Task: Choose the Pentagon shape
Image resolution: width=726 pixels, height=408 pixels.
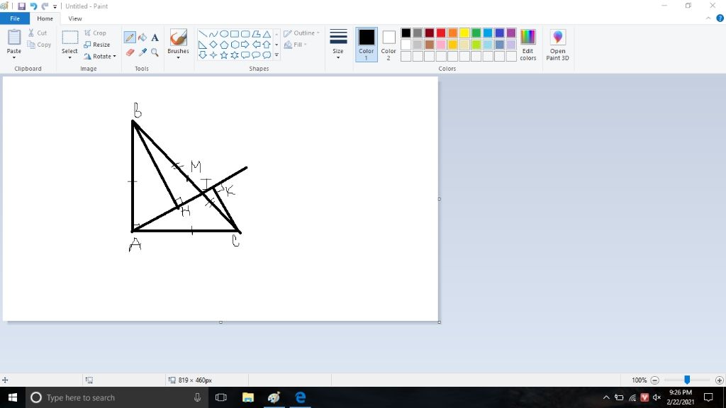Action: tap(224, 45)
